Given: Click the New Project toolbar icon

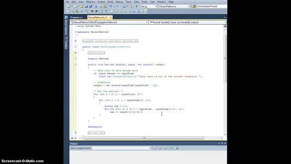Looking at the screenshot, I should pyautogui.click(x=69, y=6).
